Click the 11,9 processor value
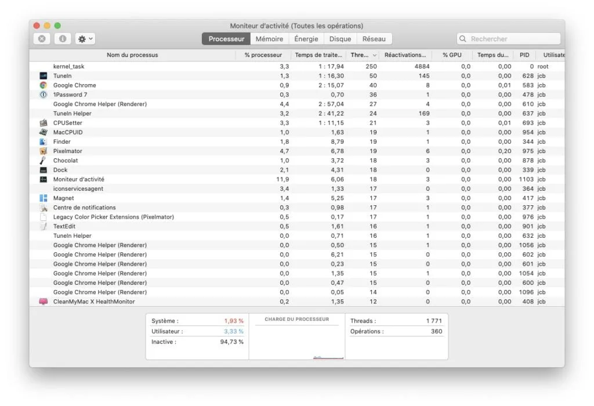The width and height of the screenshot is (594, 406). pyautogui.click(x=282, y=179)
